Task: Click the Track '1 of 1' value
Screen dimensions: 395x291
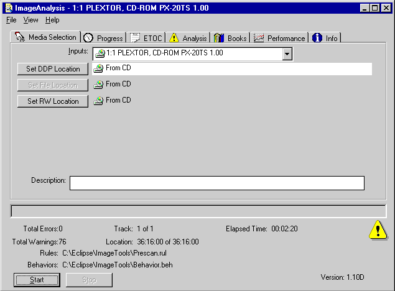Action: 145,229
